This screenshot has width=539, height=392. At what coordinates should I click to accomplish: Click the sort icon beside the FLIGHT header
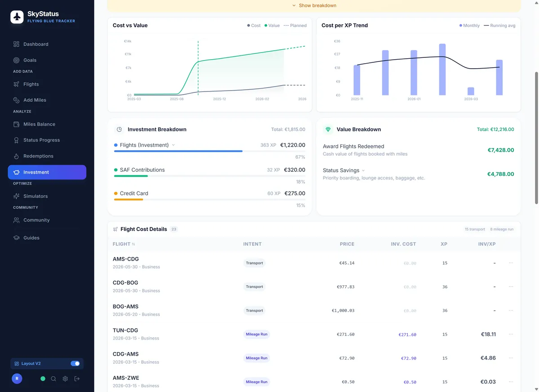click(x=133, y=244)
